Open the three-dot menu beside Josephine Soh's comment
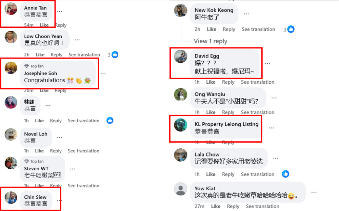The image size is (339, 211). pyautogui.click(x=103, y=73)
